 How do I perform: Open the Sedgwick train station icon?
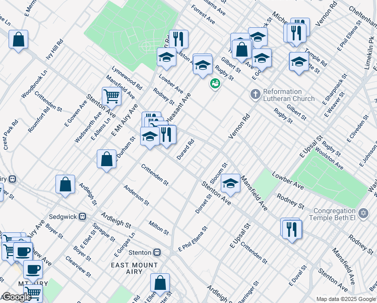82,217
